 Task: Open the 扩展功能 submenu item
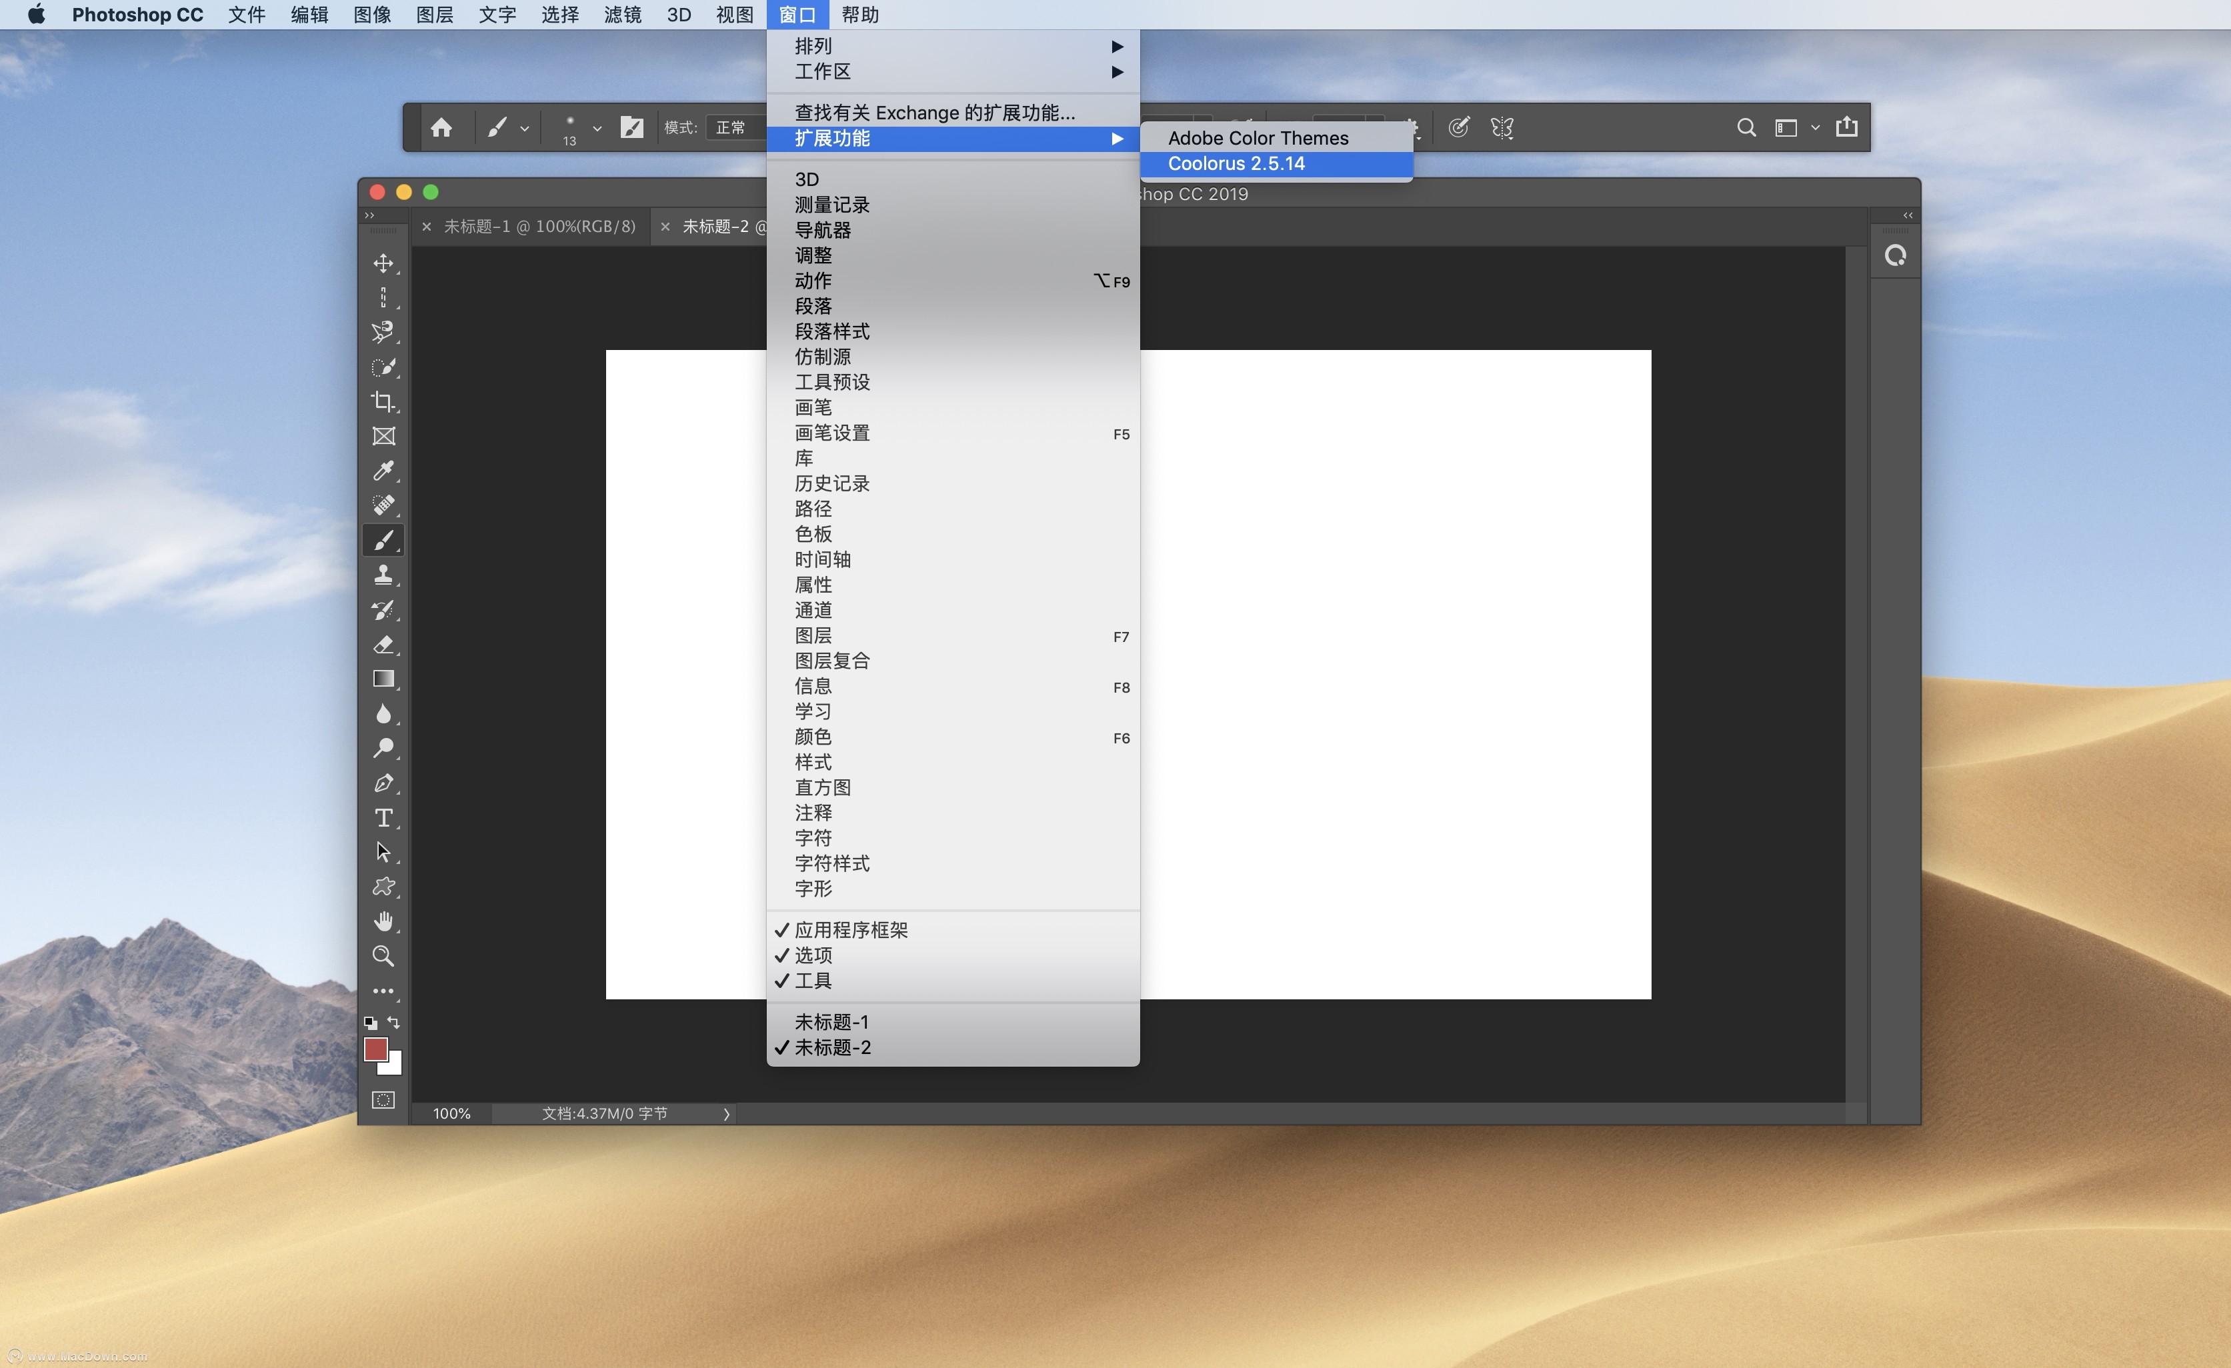(x=953, y=139)
